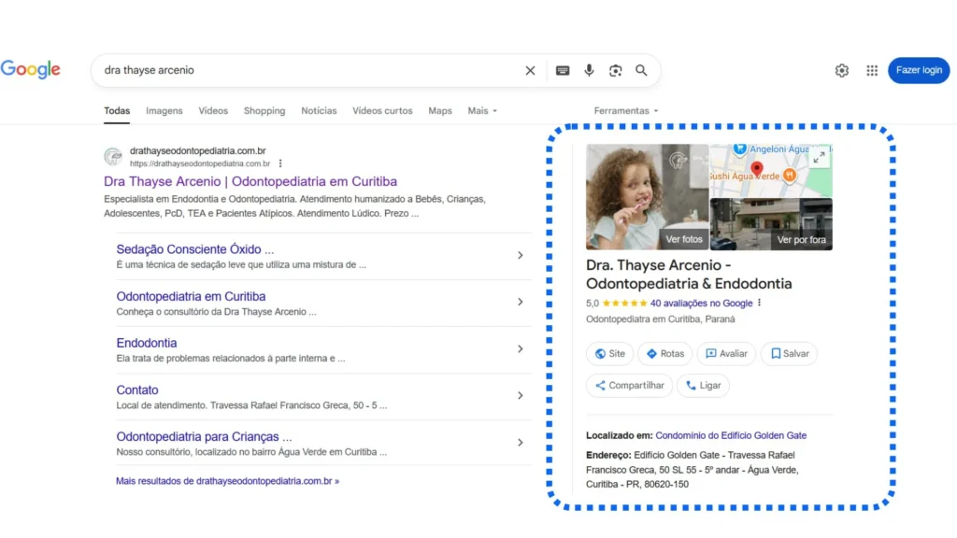Open the settings gear icon
The image size is (957, 538).
coord(842,70)
